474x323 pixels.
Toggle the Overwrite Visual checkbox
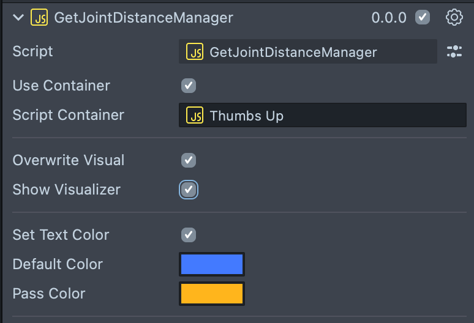(189, 160)
